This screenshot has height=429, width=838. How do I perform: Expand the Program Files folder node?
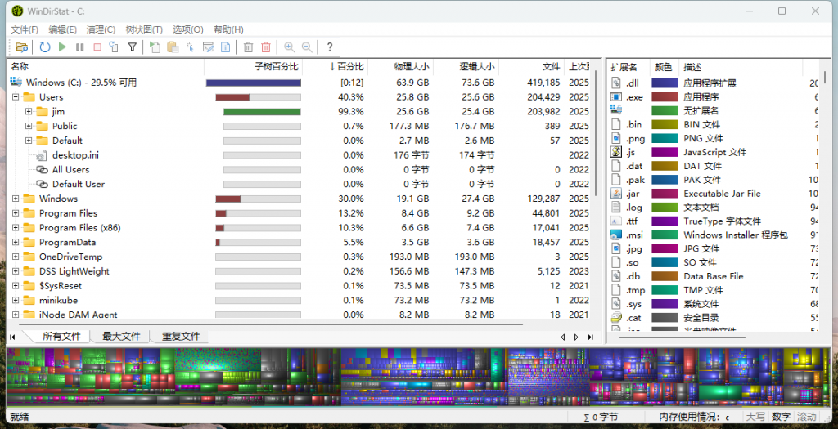click(x=16, y=213)
